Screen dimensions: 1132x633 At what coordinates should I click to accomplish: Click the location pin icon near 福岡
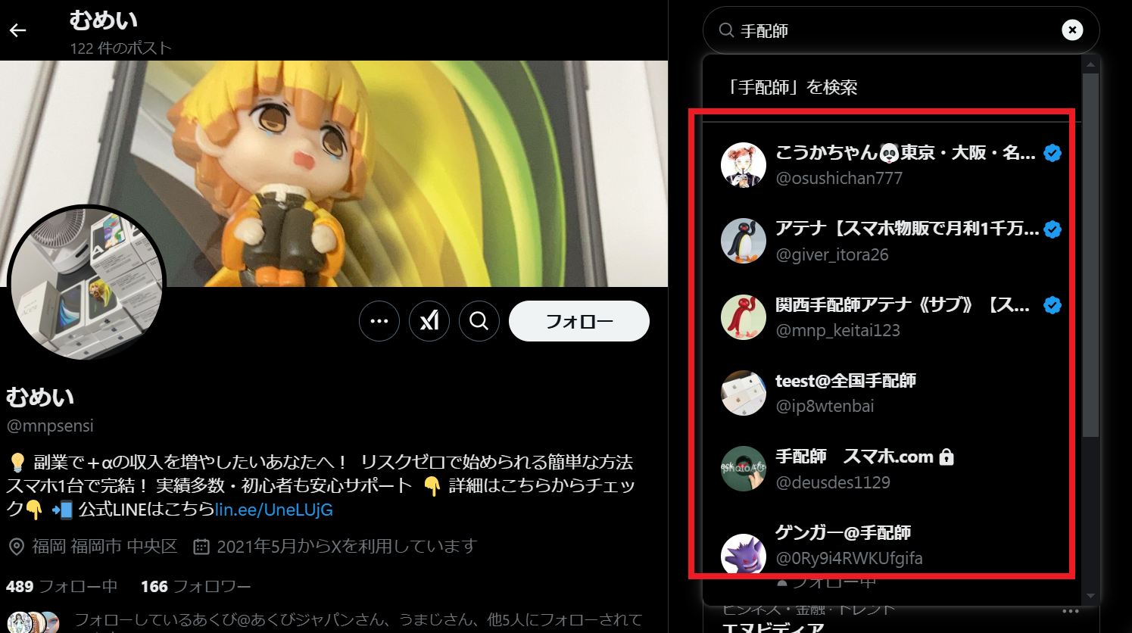click(x=17, y=547)
